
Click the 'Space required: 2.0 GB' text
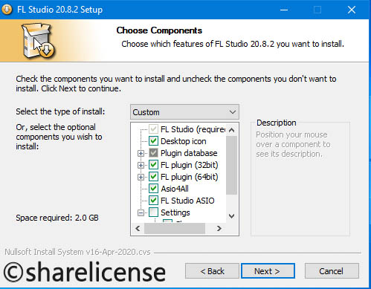pyautogui.click(x=57, y=218)
